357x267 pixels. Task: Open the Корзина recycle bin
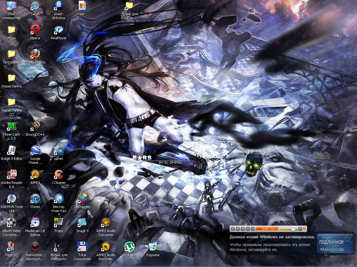point(153,249)
